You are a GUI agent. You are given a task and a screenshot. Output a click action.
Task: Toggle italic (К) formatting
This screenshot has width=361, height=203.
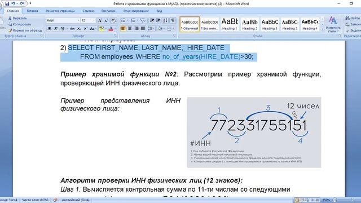56,29
